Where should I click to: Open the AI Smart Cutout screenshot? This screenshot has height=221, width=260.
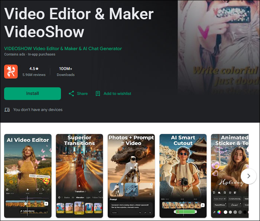tap(183, 176)
